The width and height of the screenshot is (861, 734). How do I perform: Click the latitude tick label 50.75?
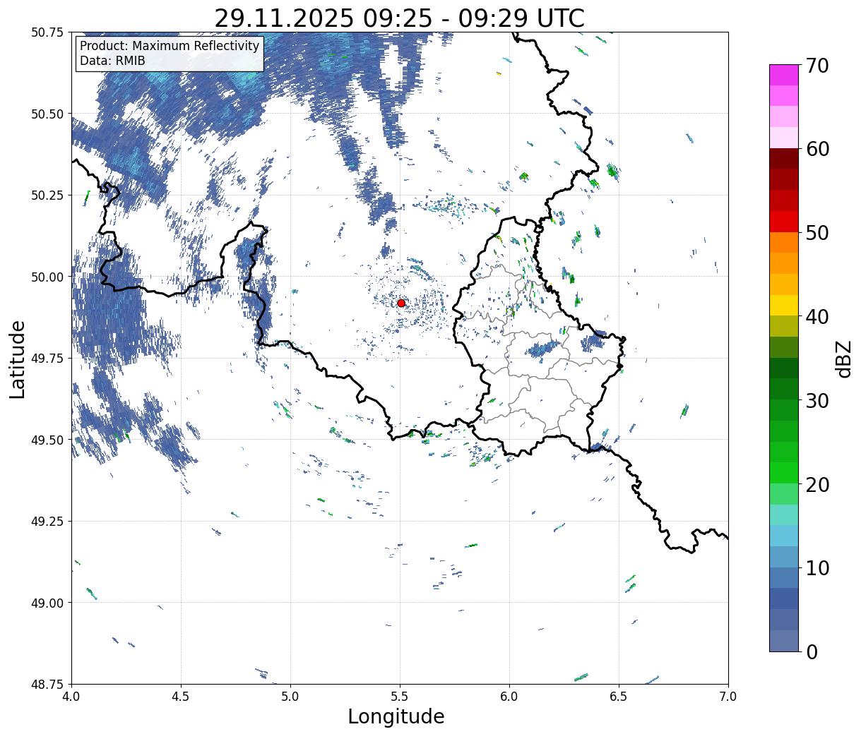click(x=47, y=32)
